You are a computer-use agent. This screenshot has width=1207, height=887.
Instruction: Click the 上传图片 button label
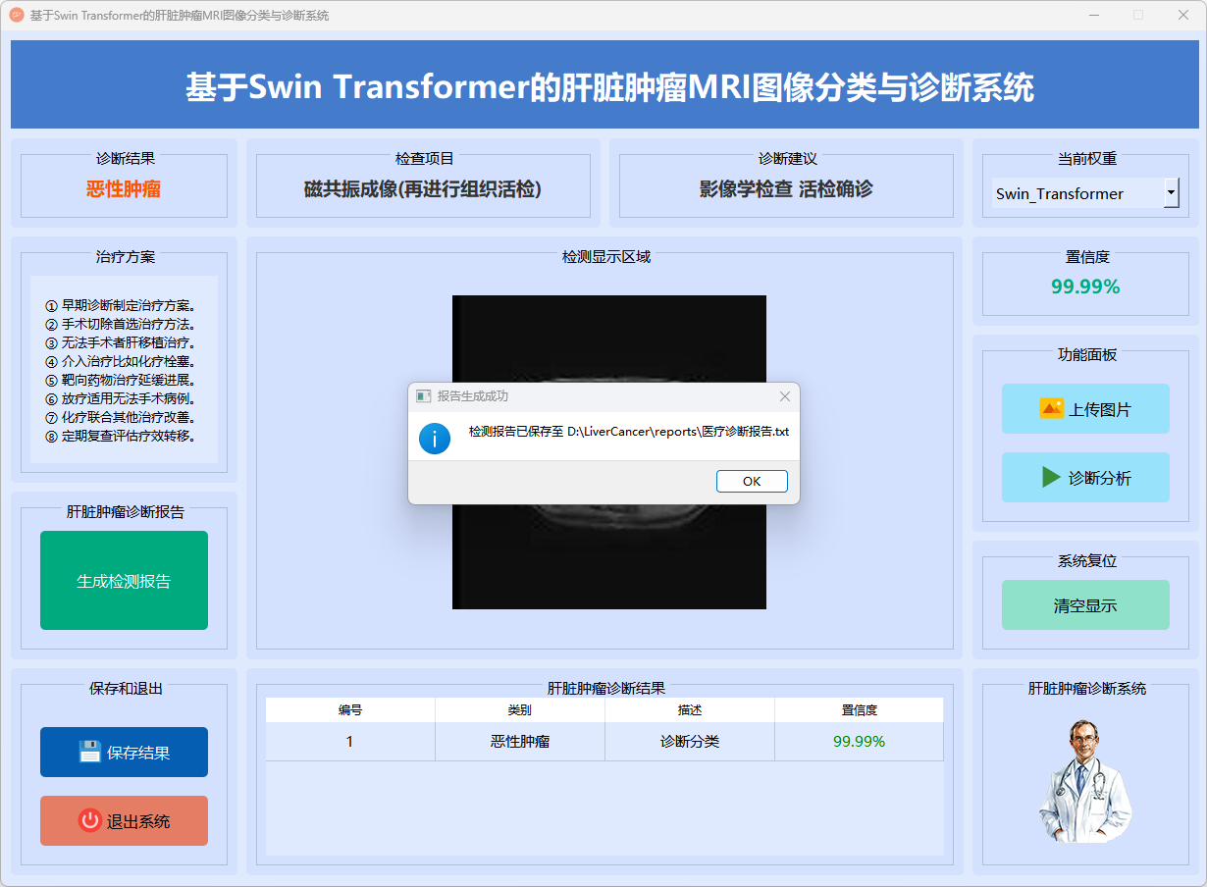pos(1100,409)
